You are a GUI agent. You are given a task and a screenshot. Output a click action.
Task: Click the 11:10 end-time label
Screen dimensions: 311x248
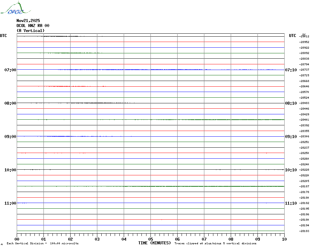291,203
